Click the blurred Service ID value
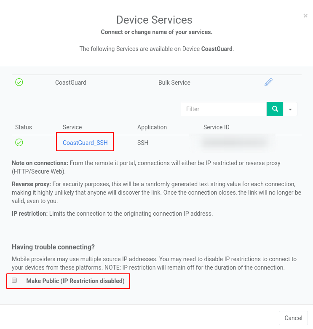 coord(234,143)
